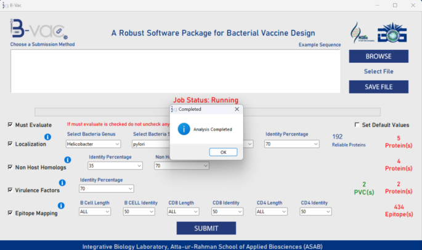Click the Localization info icon
422x250 pixels.
[x=47, y=137]
